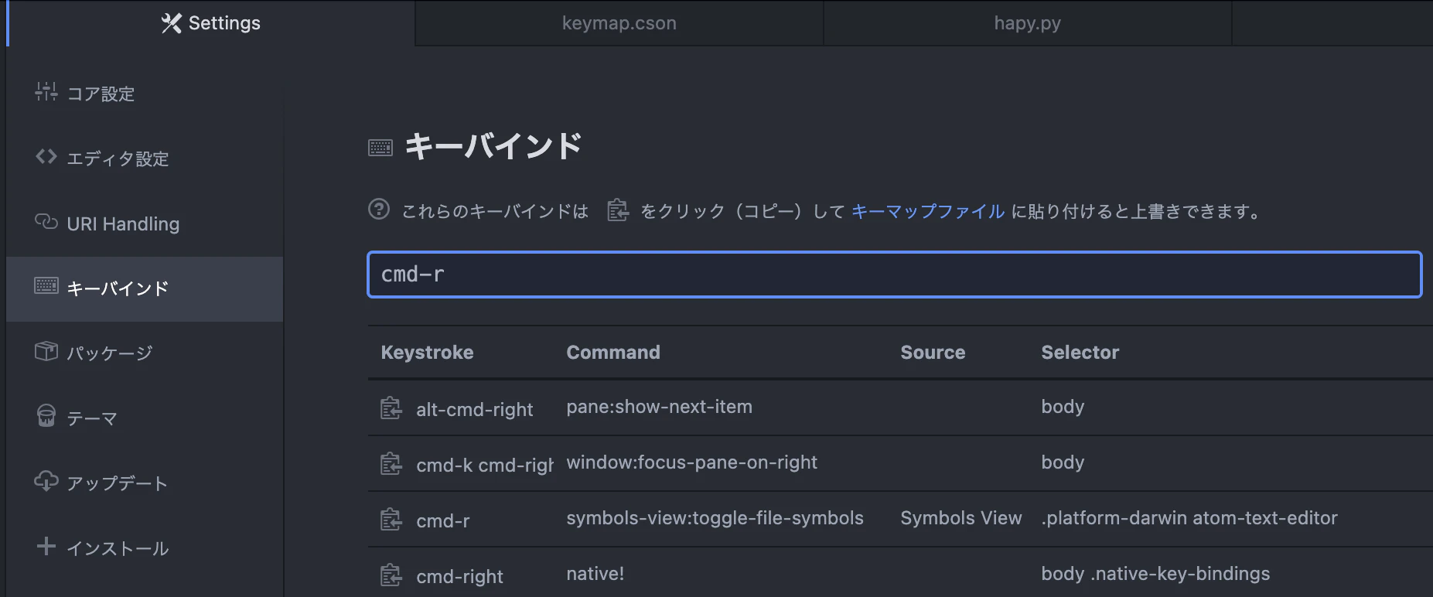Select the window:focus-pane-on-right command cell
Viewport: 1433px width, 597px height.
691,462
